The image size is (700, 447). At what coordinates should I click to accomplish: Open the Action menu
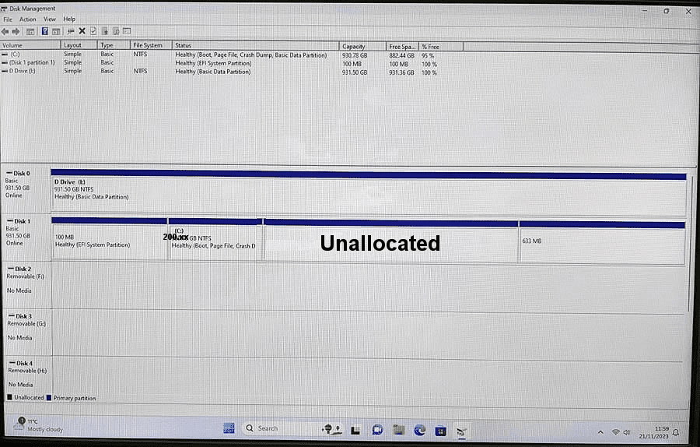(x=27, y=19)
